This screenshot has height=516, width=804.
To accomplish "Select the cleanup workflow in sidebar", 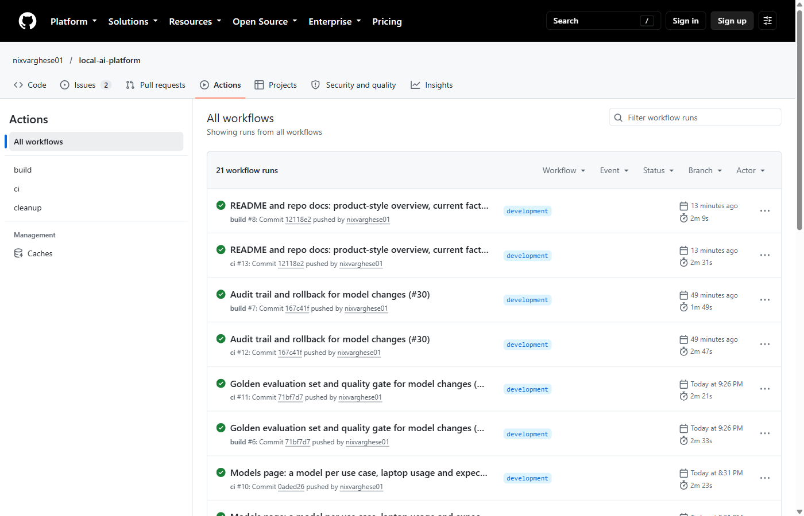I will (96, 208).
